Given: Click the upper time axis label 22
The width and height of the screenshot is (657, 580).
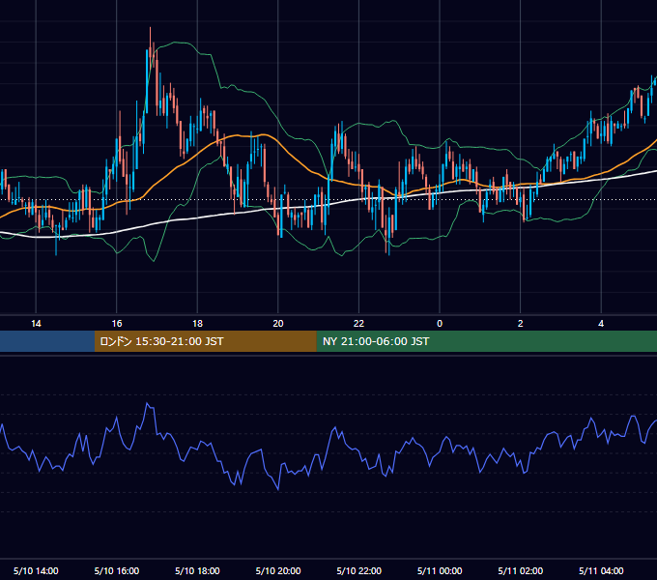Looking at the screenshot, I should point(359,324).
